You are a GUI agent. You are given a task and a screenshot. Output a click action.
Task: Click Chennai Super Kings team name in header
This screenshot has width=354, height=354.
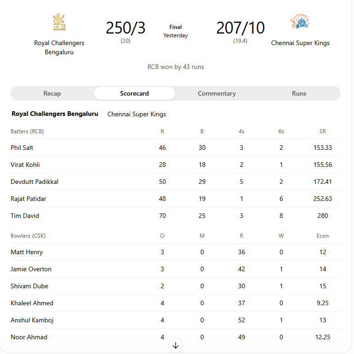point(300,43)
